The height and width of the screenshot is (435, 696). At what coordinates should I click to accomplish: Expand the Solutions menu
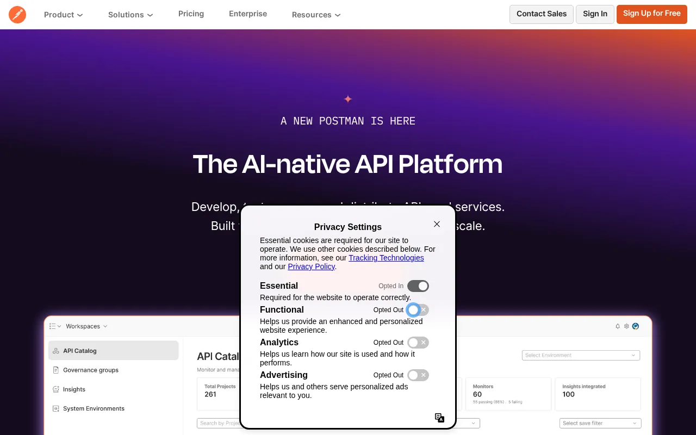tap(130, 15)
